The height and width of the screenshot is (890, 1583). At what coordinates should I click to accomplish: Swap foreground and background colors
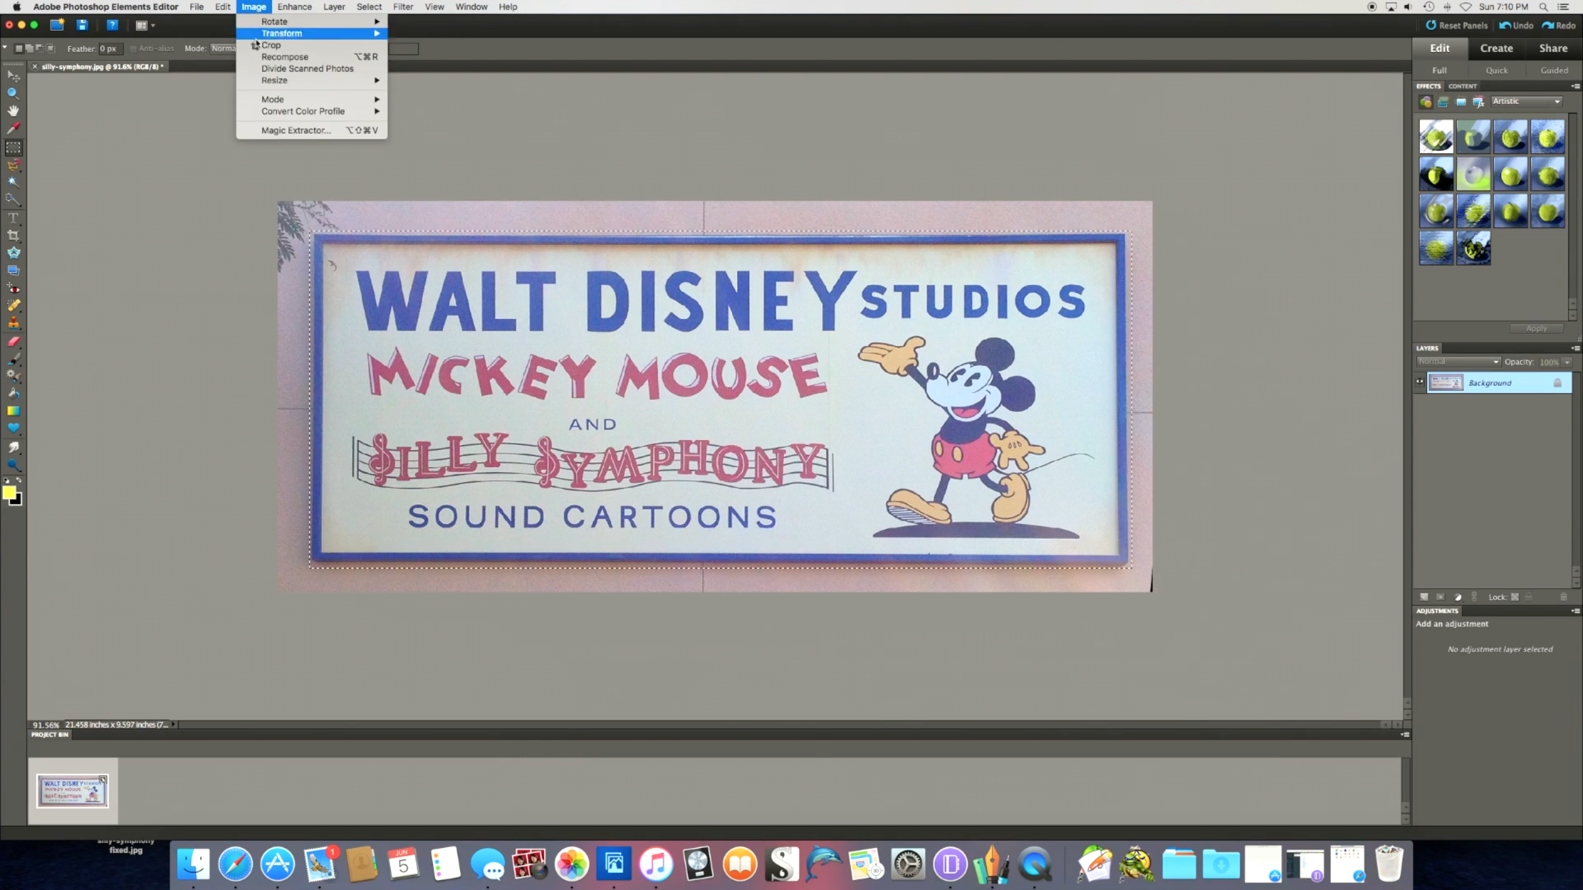pos(19,480)
